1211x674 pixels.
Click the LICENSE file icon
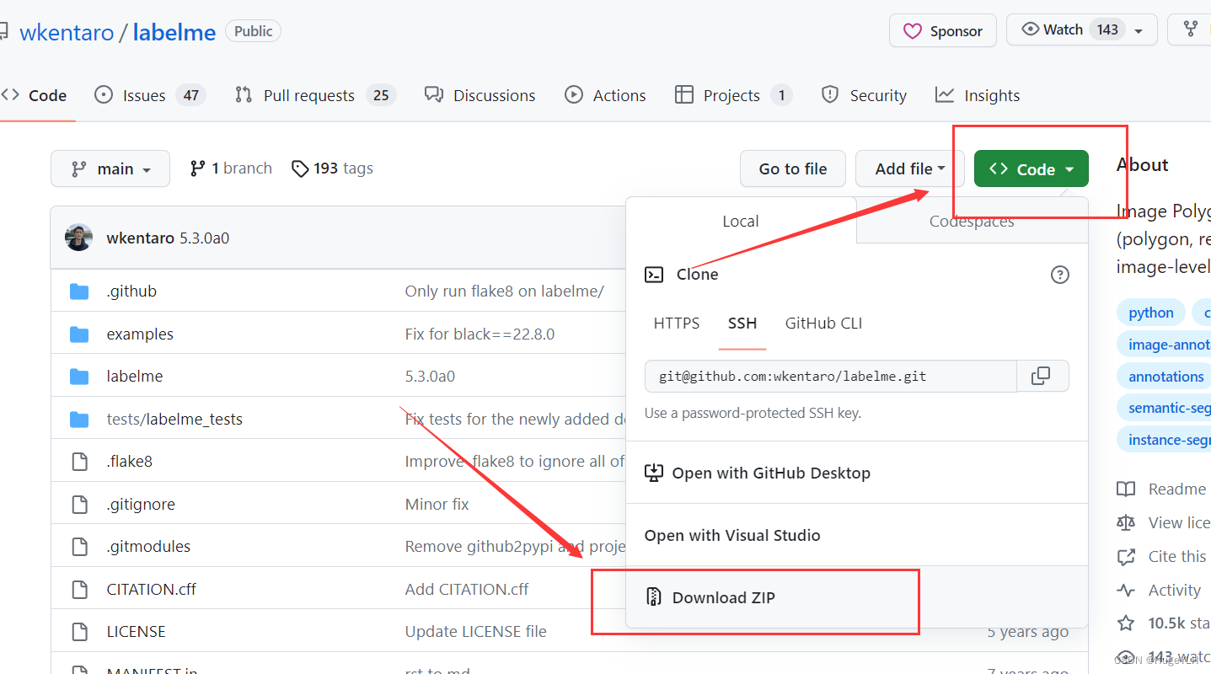tap(79, 632)
